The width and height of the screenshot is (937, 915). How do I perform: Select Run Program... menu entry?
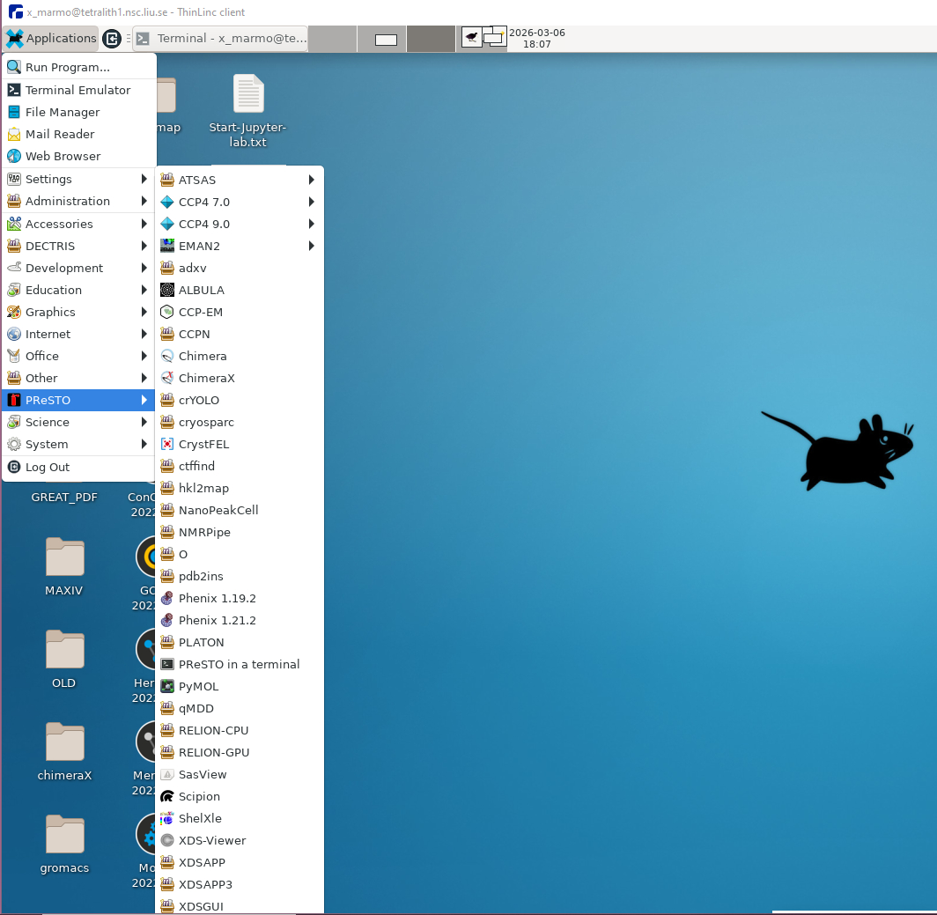(x=67, y=67)
